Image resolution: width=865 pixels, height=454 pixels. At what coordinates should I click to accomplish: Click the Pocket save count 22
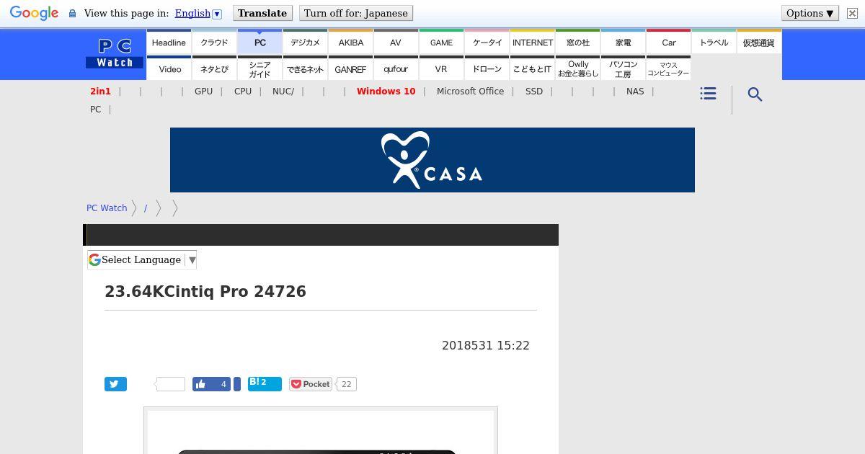click(x=347, y=384)
